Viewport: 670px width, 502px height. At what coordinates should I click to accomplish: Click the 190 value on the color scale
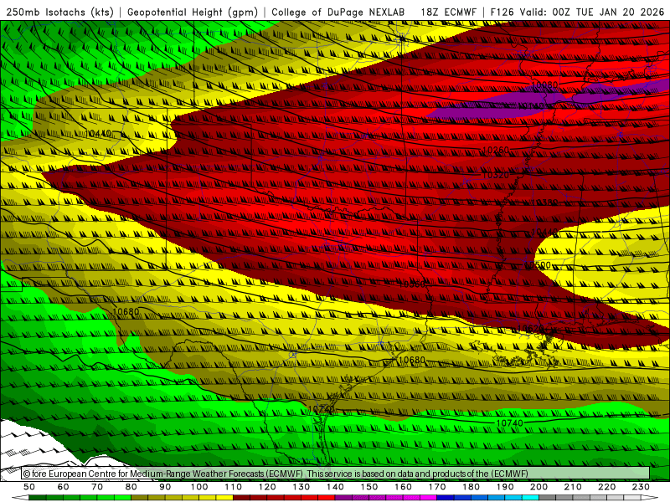click(x=505, y=487)
